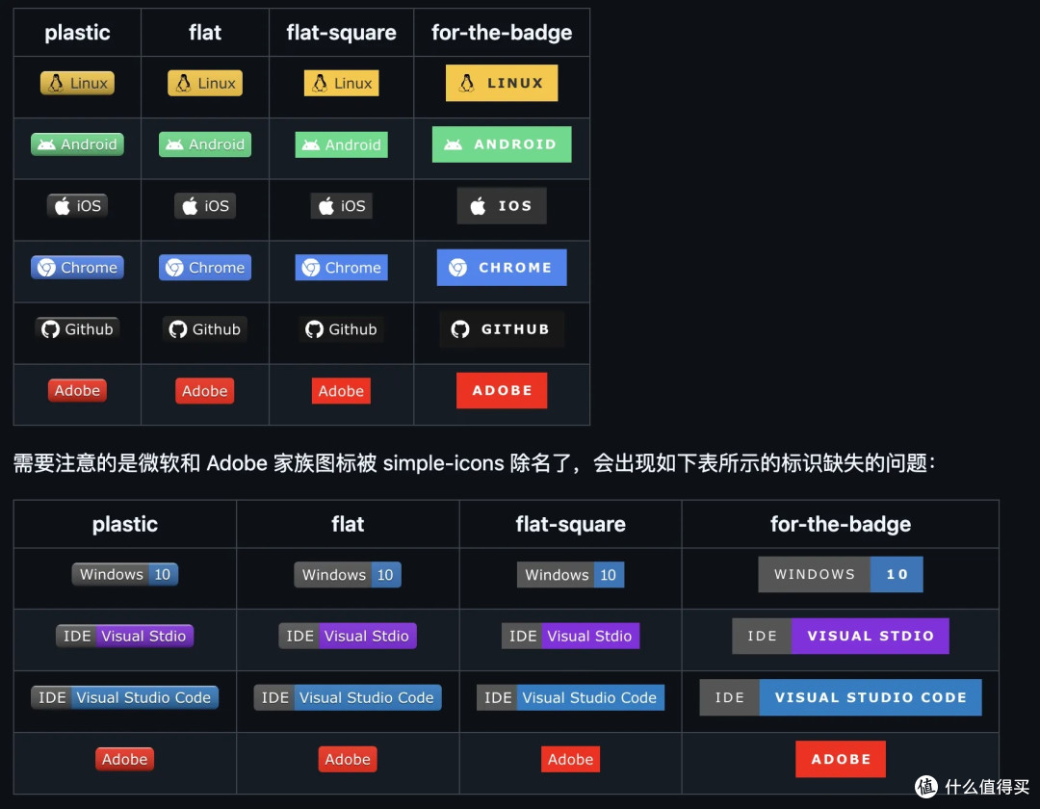The image size is (1040, 809).
Task: Select the IDE Visual Stdio purple badge in flat style
Action: (347, 636)
